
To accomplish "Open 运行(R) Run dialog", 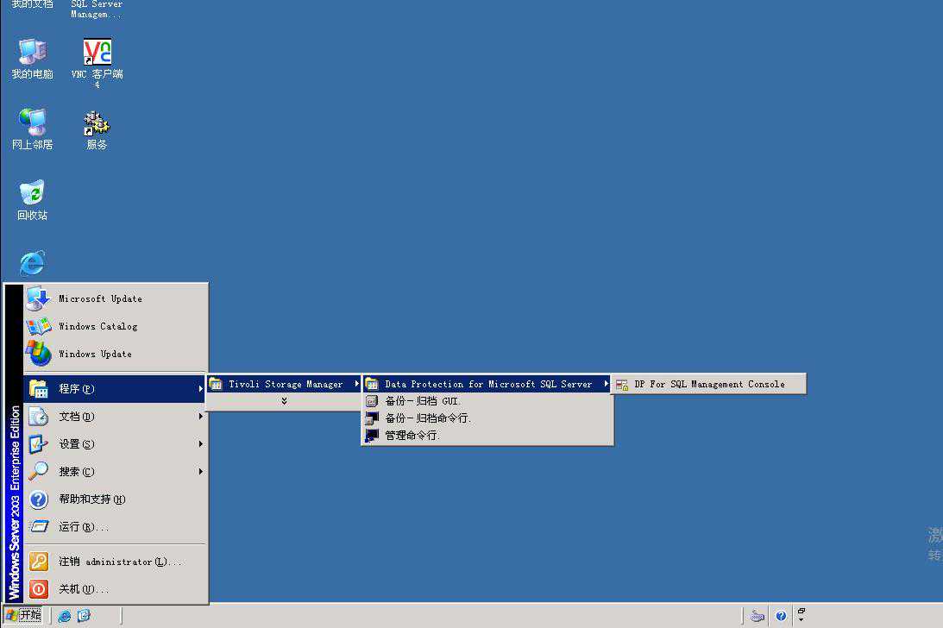I will click(x=83, y=527).
